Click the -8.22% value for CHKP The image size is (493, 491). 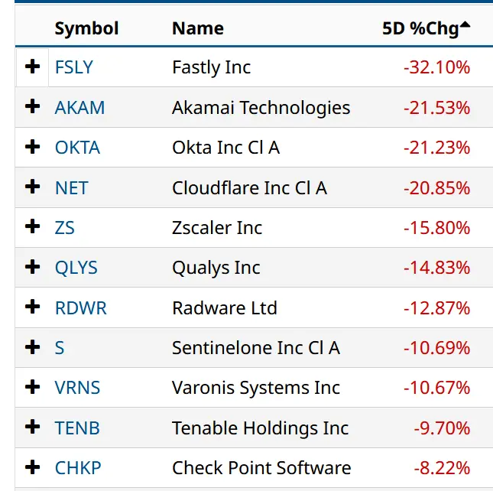pos(442,467)
